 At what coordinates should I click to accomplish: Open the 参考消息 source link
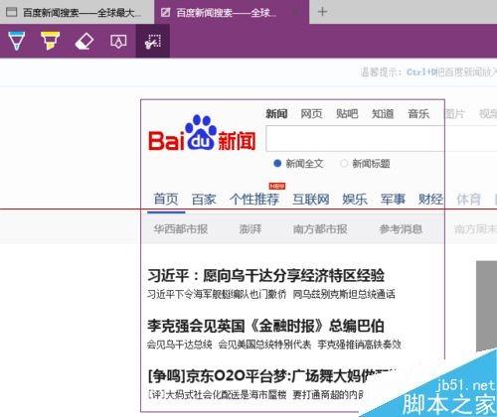pos(401,229)
